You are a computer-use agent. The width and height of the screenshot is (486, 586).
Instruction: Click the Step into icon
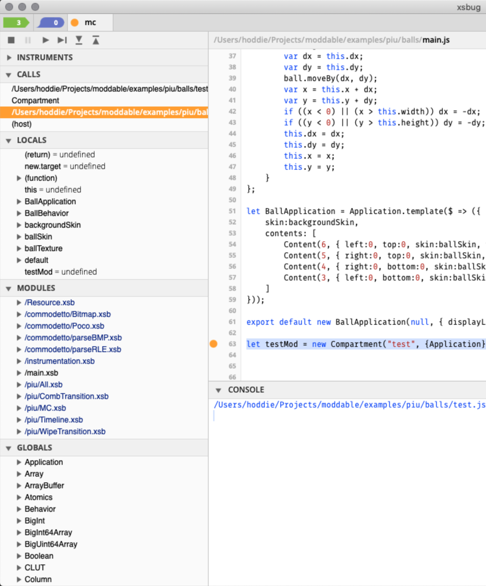79,40
